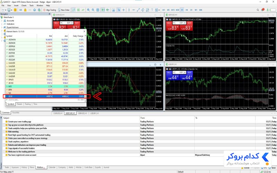
Task: Select the equidistant channel tool
Action: tap(143, 10)
